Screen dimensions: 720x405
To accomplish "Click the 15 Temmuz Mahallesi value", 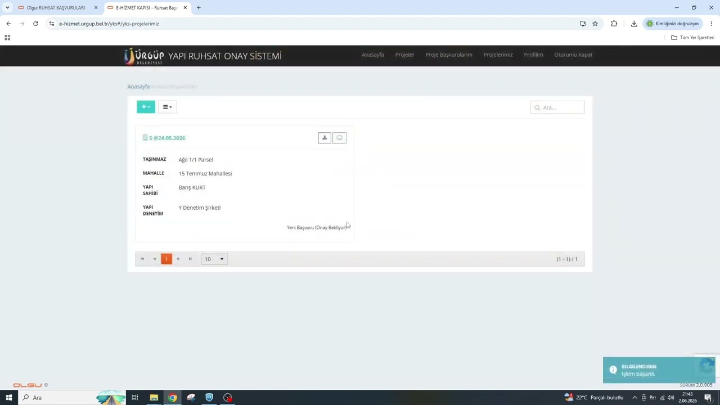I will tap(205, 174).
